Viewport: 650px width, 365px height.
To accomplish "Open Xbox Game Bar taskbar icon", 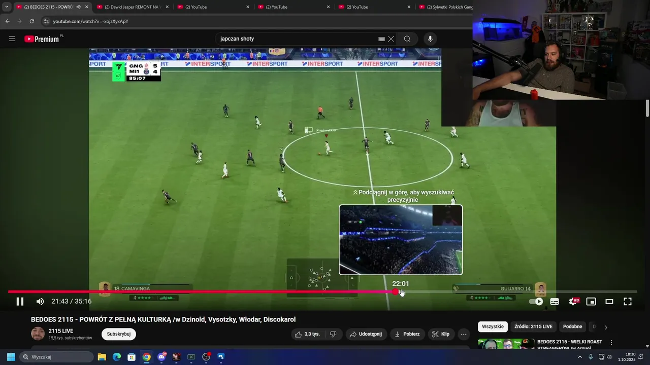I will pyautogui.click(x=191, y=357).
